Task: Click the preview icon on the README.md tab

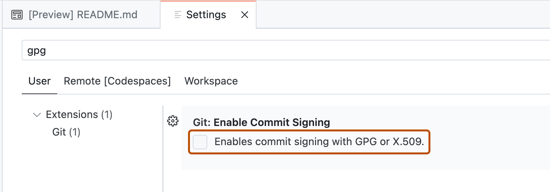Action: [x=18, y=14]
